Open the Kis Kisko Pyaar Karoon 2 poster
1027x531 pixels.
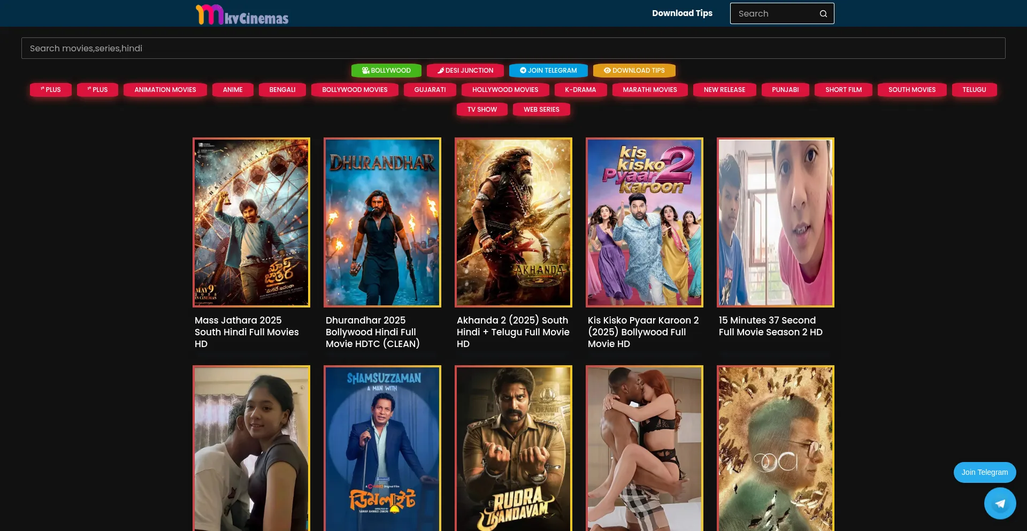(x=644, y=222)
